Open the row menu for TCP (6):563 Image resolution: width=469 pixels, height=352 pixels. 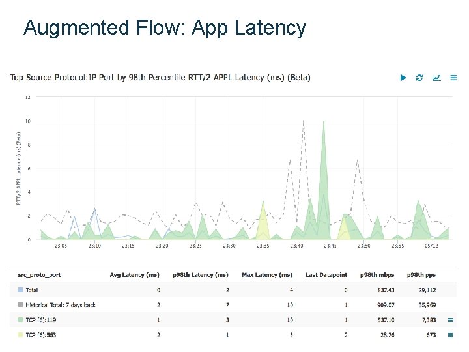coord(451,335)
